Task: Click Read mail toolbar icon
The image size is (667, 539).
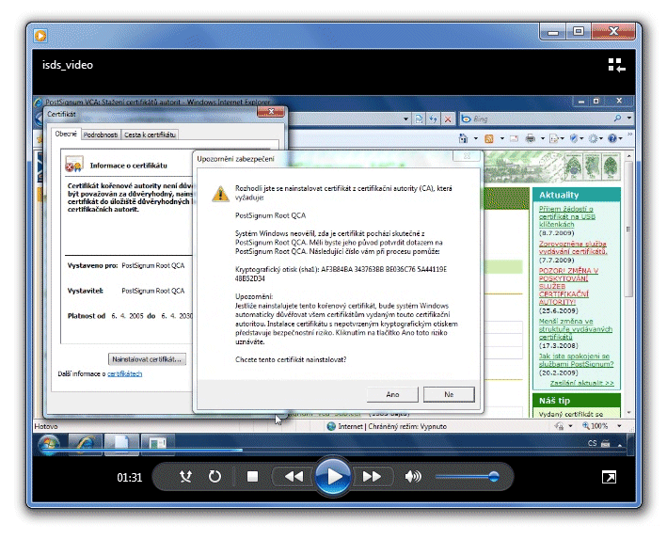Action: tap(514, 138)
